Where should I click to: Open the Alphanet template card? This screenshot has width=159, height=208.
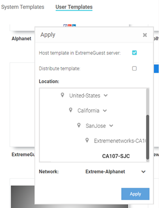(x=21, y=39)
